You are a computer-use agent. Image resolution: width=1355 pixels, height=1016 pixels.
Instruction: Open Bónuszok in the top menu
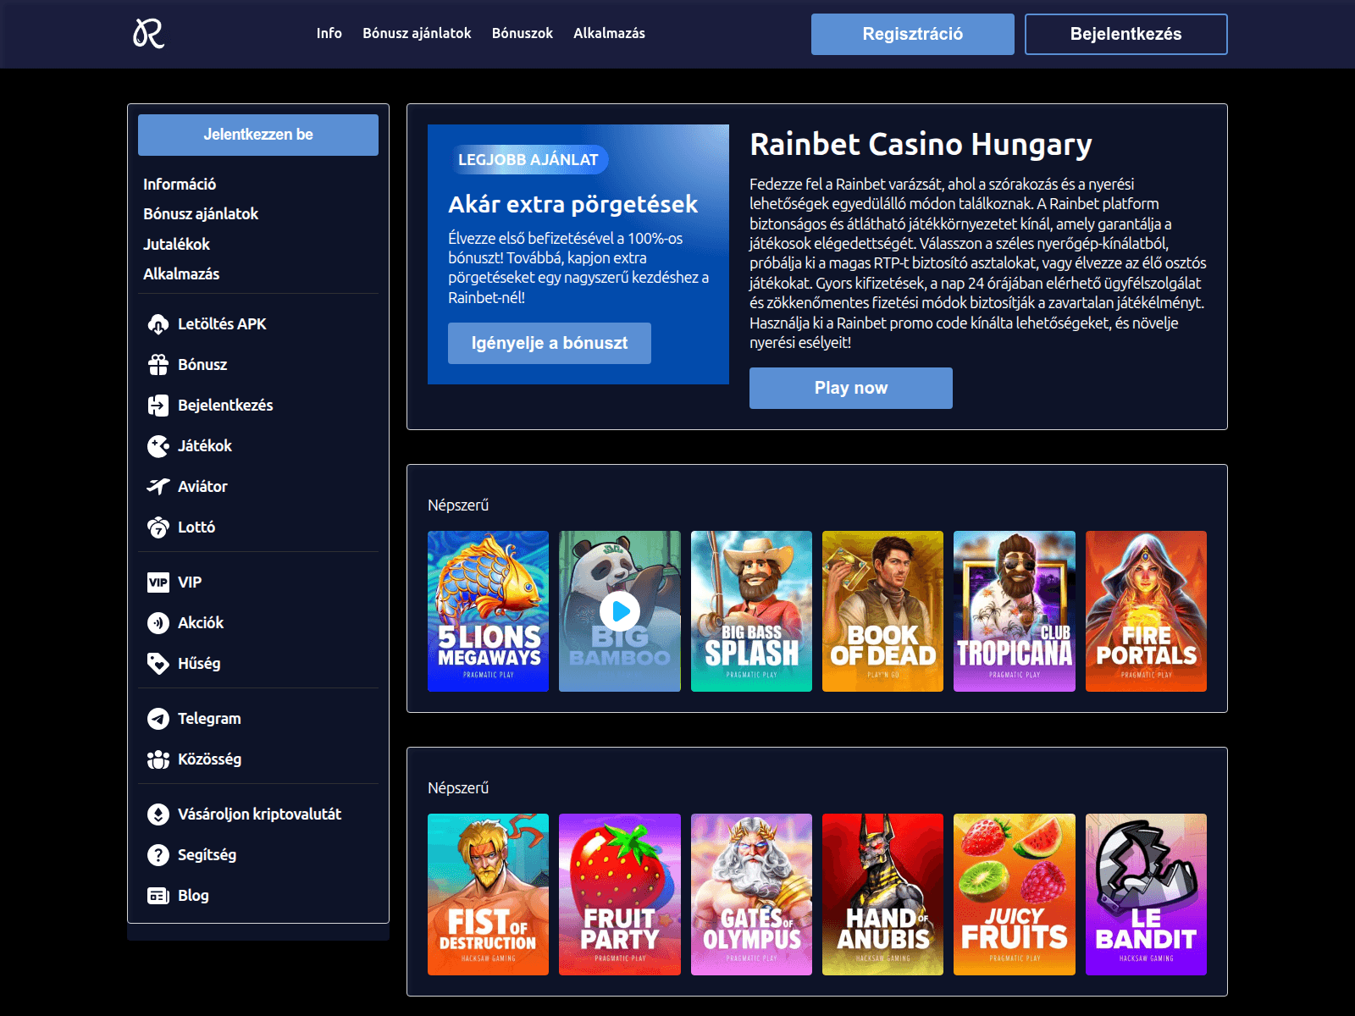tap(523, 33)
